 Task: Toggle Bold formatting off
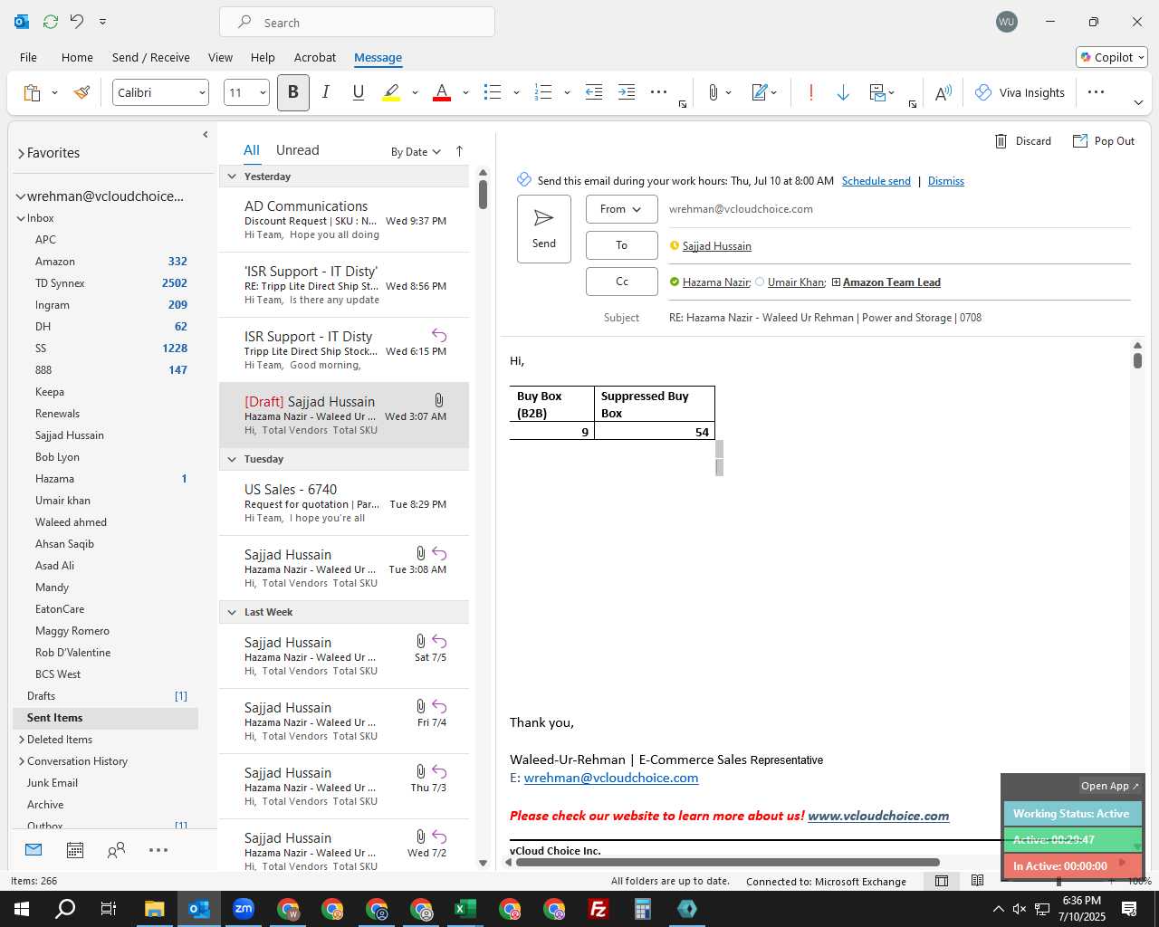click(293, 92)
